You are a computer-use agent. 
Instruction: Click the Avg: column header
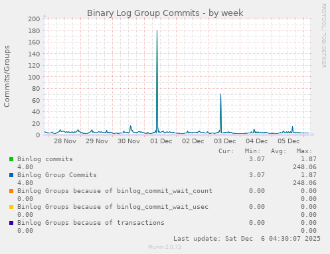(x=278, y=151)
